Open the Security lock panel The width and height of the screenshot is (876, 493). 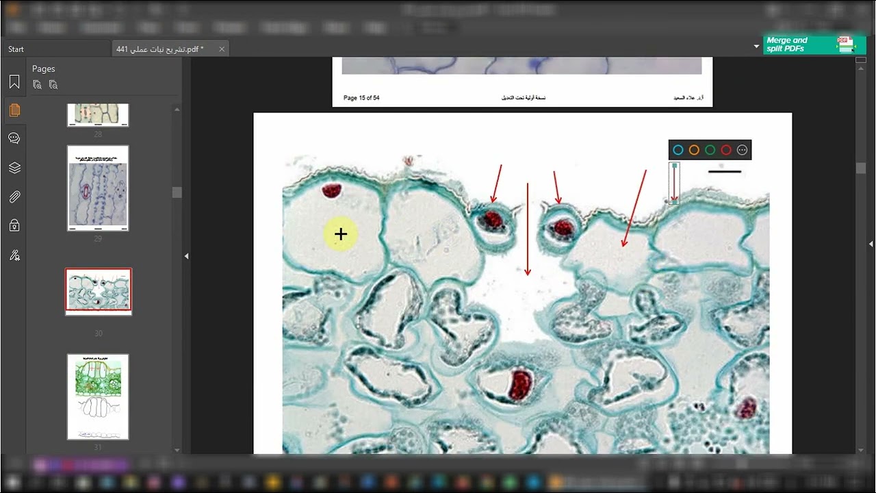point(14,225)
